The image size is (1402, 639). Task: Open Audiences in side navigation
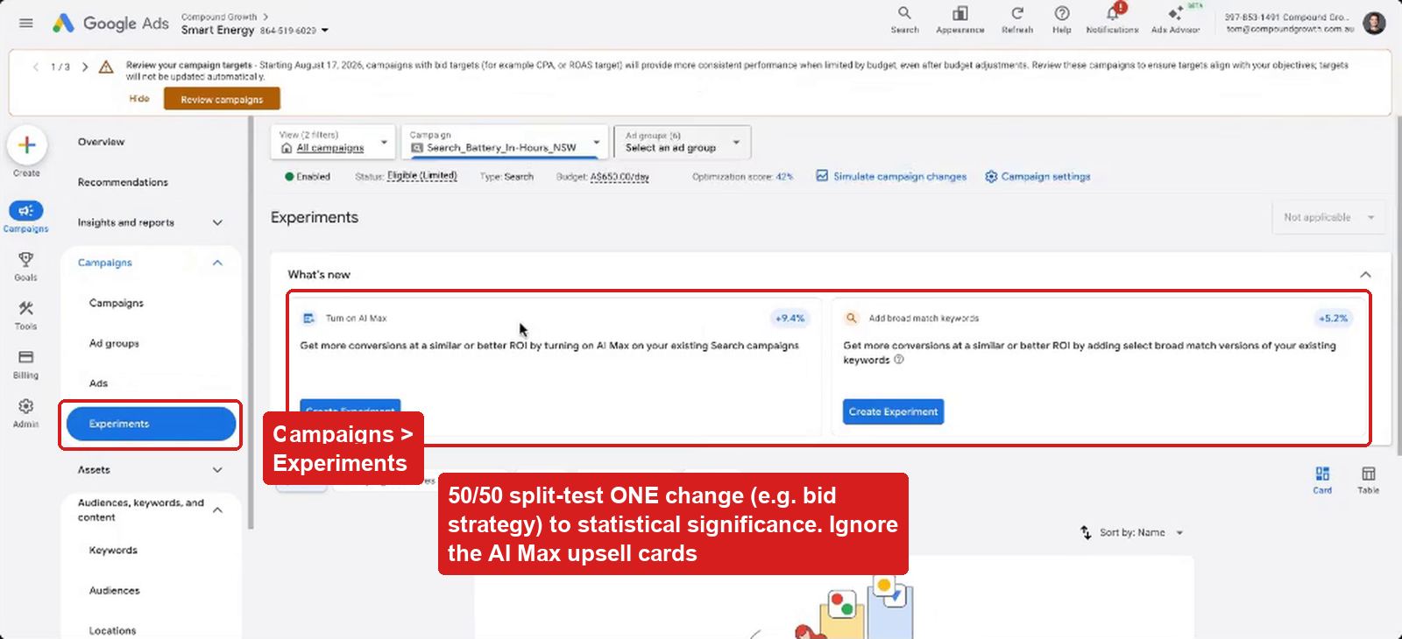point(114,591)
